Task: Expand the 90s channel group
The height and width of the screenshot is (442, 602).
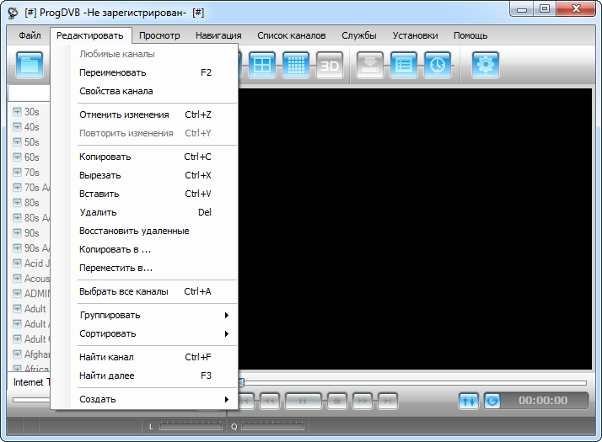Action: point(17,232)
